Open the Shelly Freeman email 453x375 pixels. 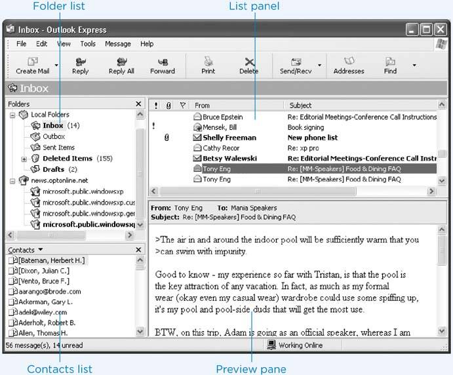pyautogui.click(x=229, y=138)
